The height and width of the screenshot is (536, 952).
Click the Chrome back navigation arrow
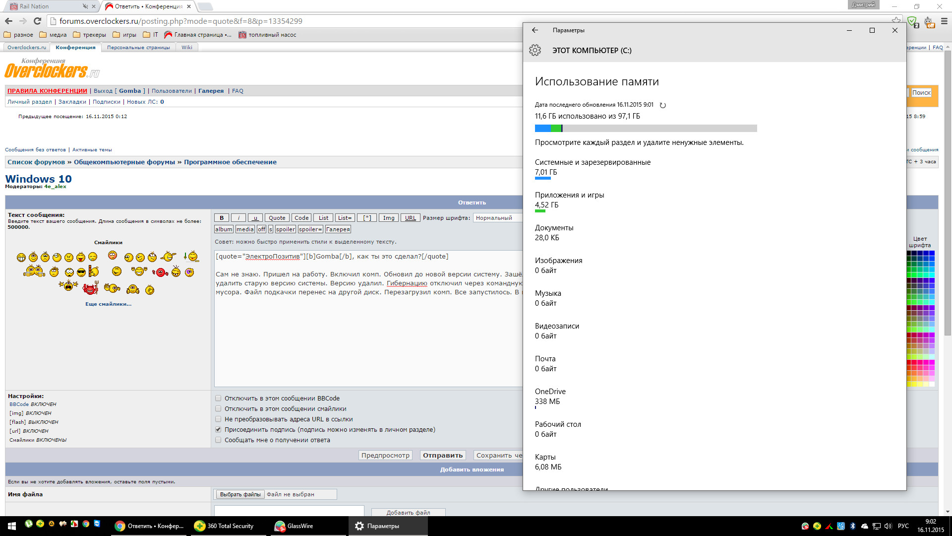(x=8, y=21)
